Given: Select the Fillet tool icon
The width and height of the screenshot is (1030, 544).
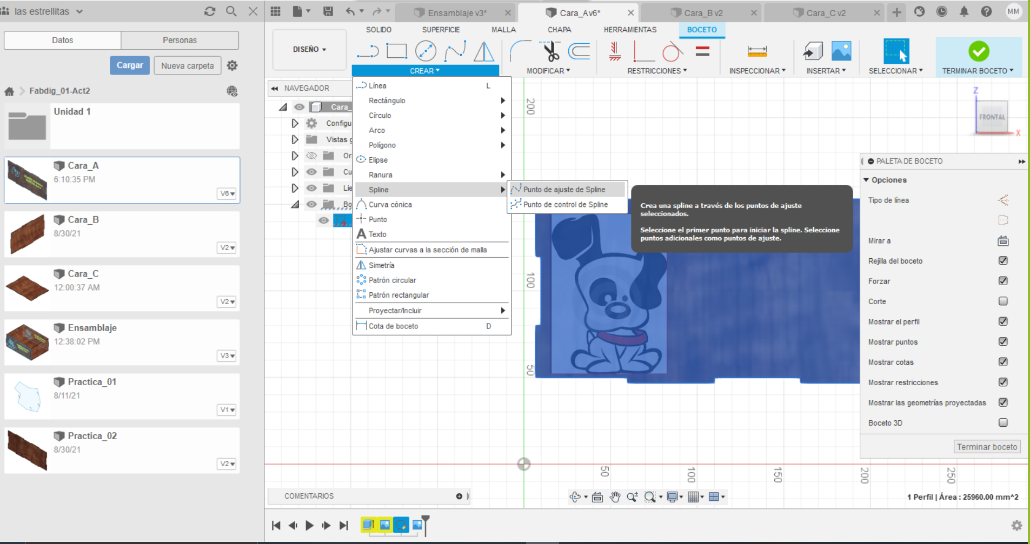Looking at the screenshot, I should click(x=520, y=51).
